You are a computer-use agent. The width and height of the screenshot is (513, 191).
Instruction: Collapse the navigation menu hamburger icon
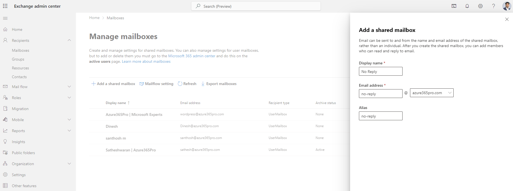tap(5, 18)
